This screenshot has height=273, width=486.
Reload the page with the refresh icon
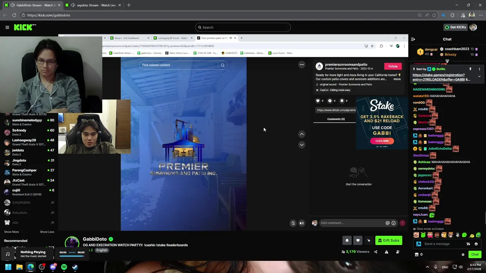(14, 15)
